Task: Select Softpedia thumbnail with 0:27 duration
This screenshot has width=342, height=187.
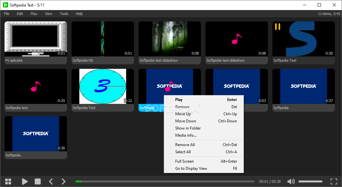Action: click(304, 86)
